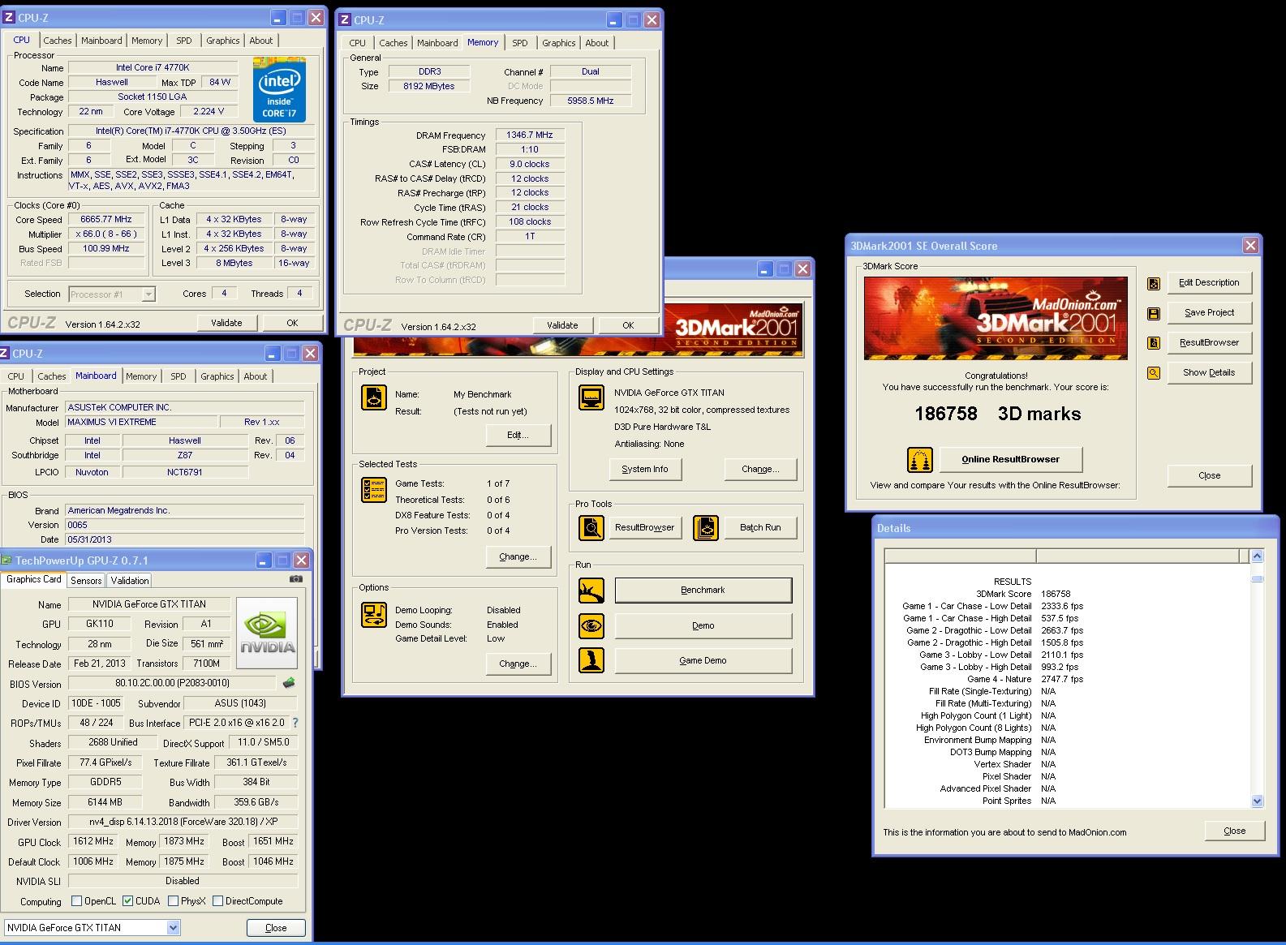Enable the OpenCL checkbox in GPU-Z
The image size is (1286, 945).
pos(76,901)
